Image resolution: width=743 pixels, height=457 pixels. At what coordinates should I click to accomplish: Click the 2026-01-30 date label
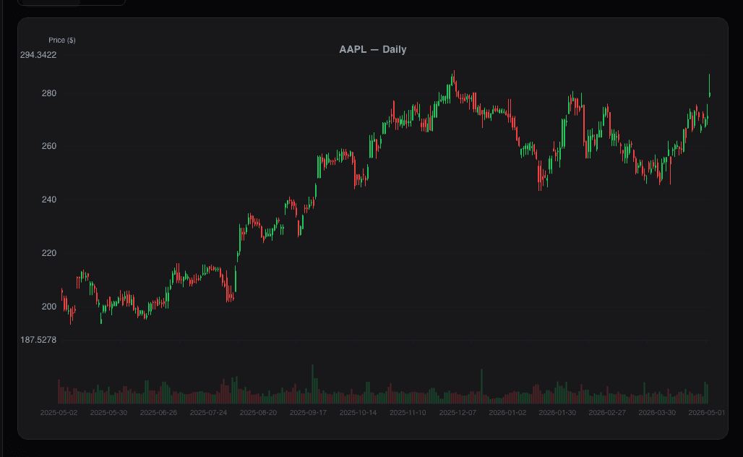[557, 413]
